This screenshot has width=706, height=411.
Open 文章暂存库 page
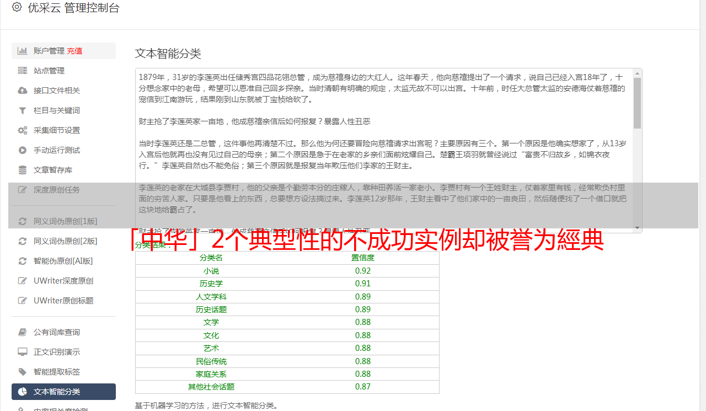click(63, 170)
